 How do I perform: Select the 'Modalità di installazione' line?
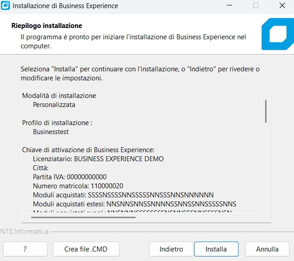(x=59, y=96)
